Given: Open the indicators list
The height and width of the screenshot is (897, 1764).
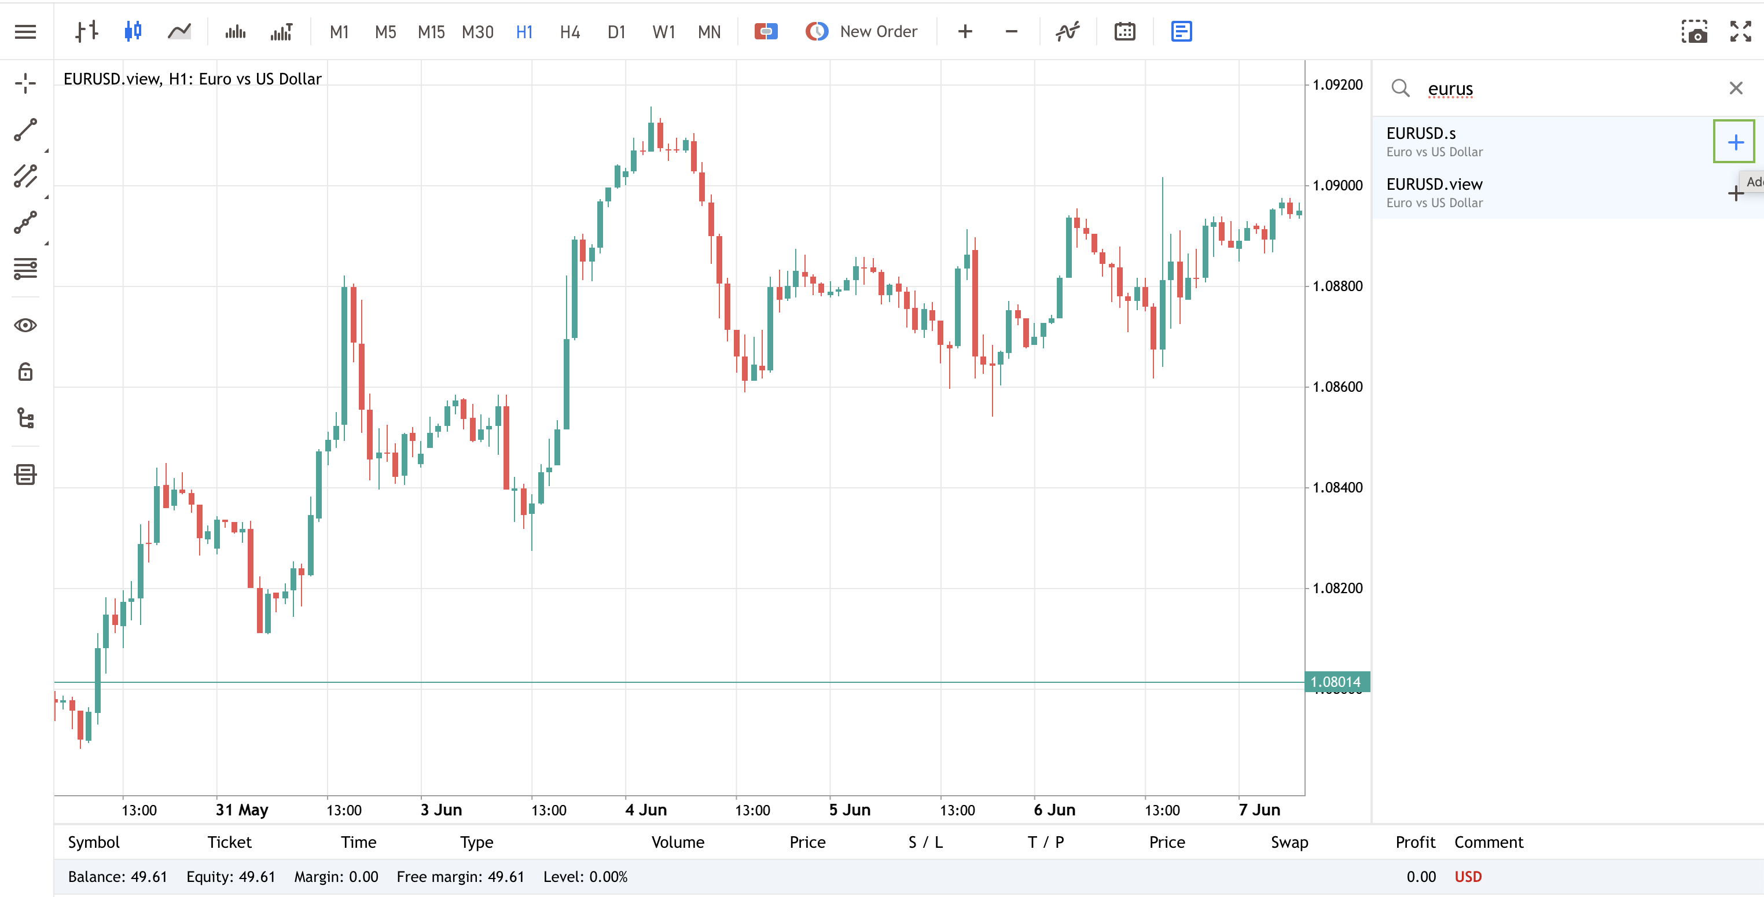Looking at the screenshot, I should click(1068, 31).
